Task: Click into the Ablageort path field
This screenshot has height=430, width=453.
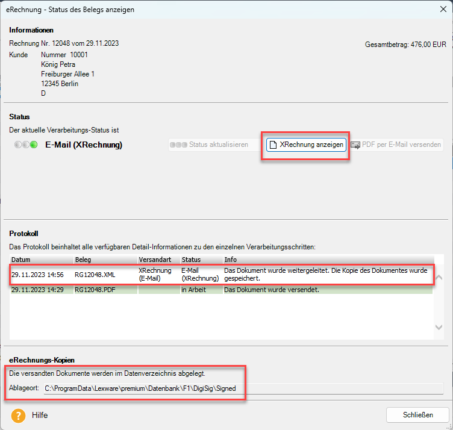Action: (243, 388)
